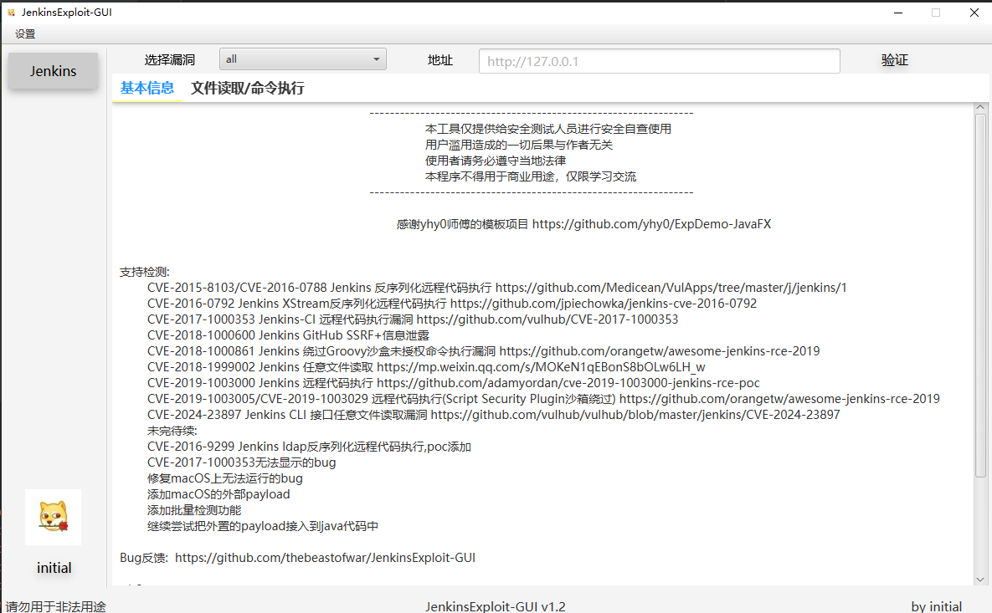
Task: Click the CVE-2018-1999002 file read line
Action: point(426,367)
